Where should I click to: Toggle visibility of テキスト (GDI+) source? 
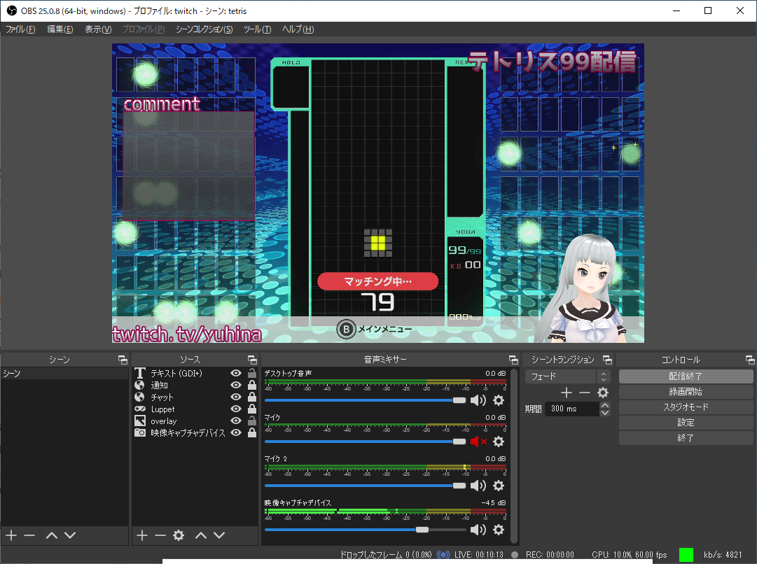[236, 373]
